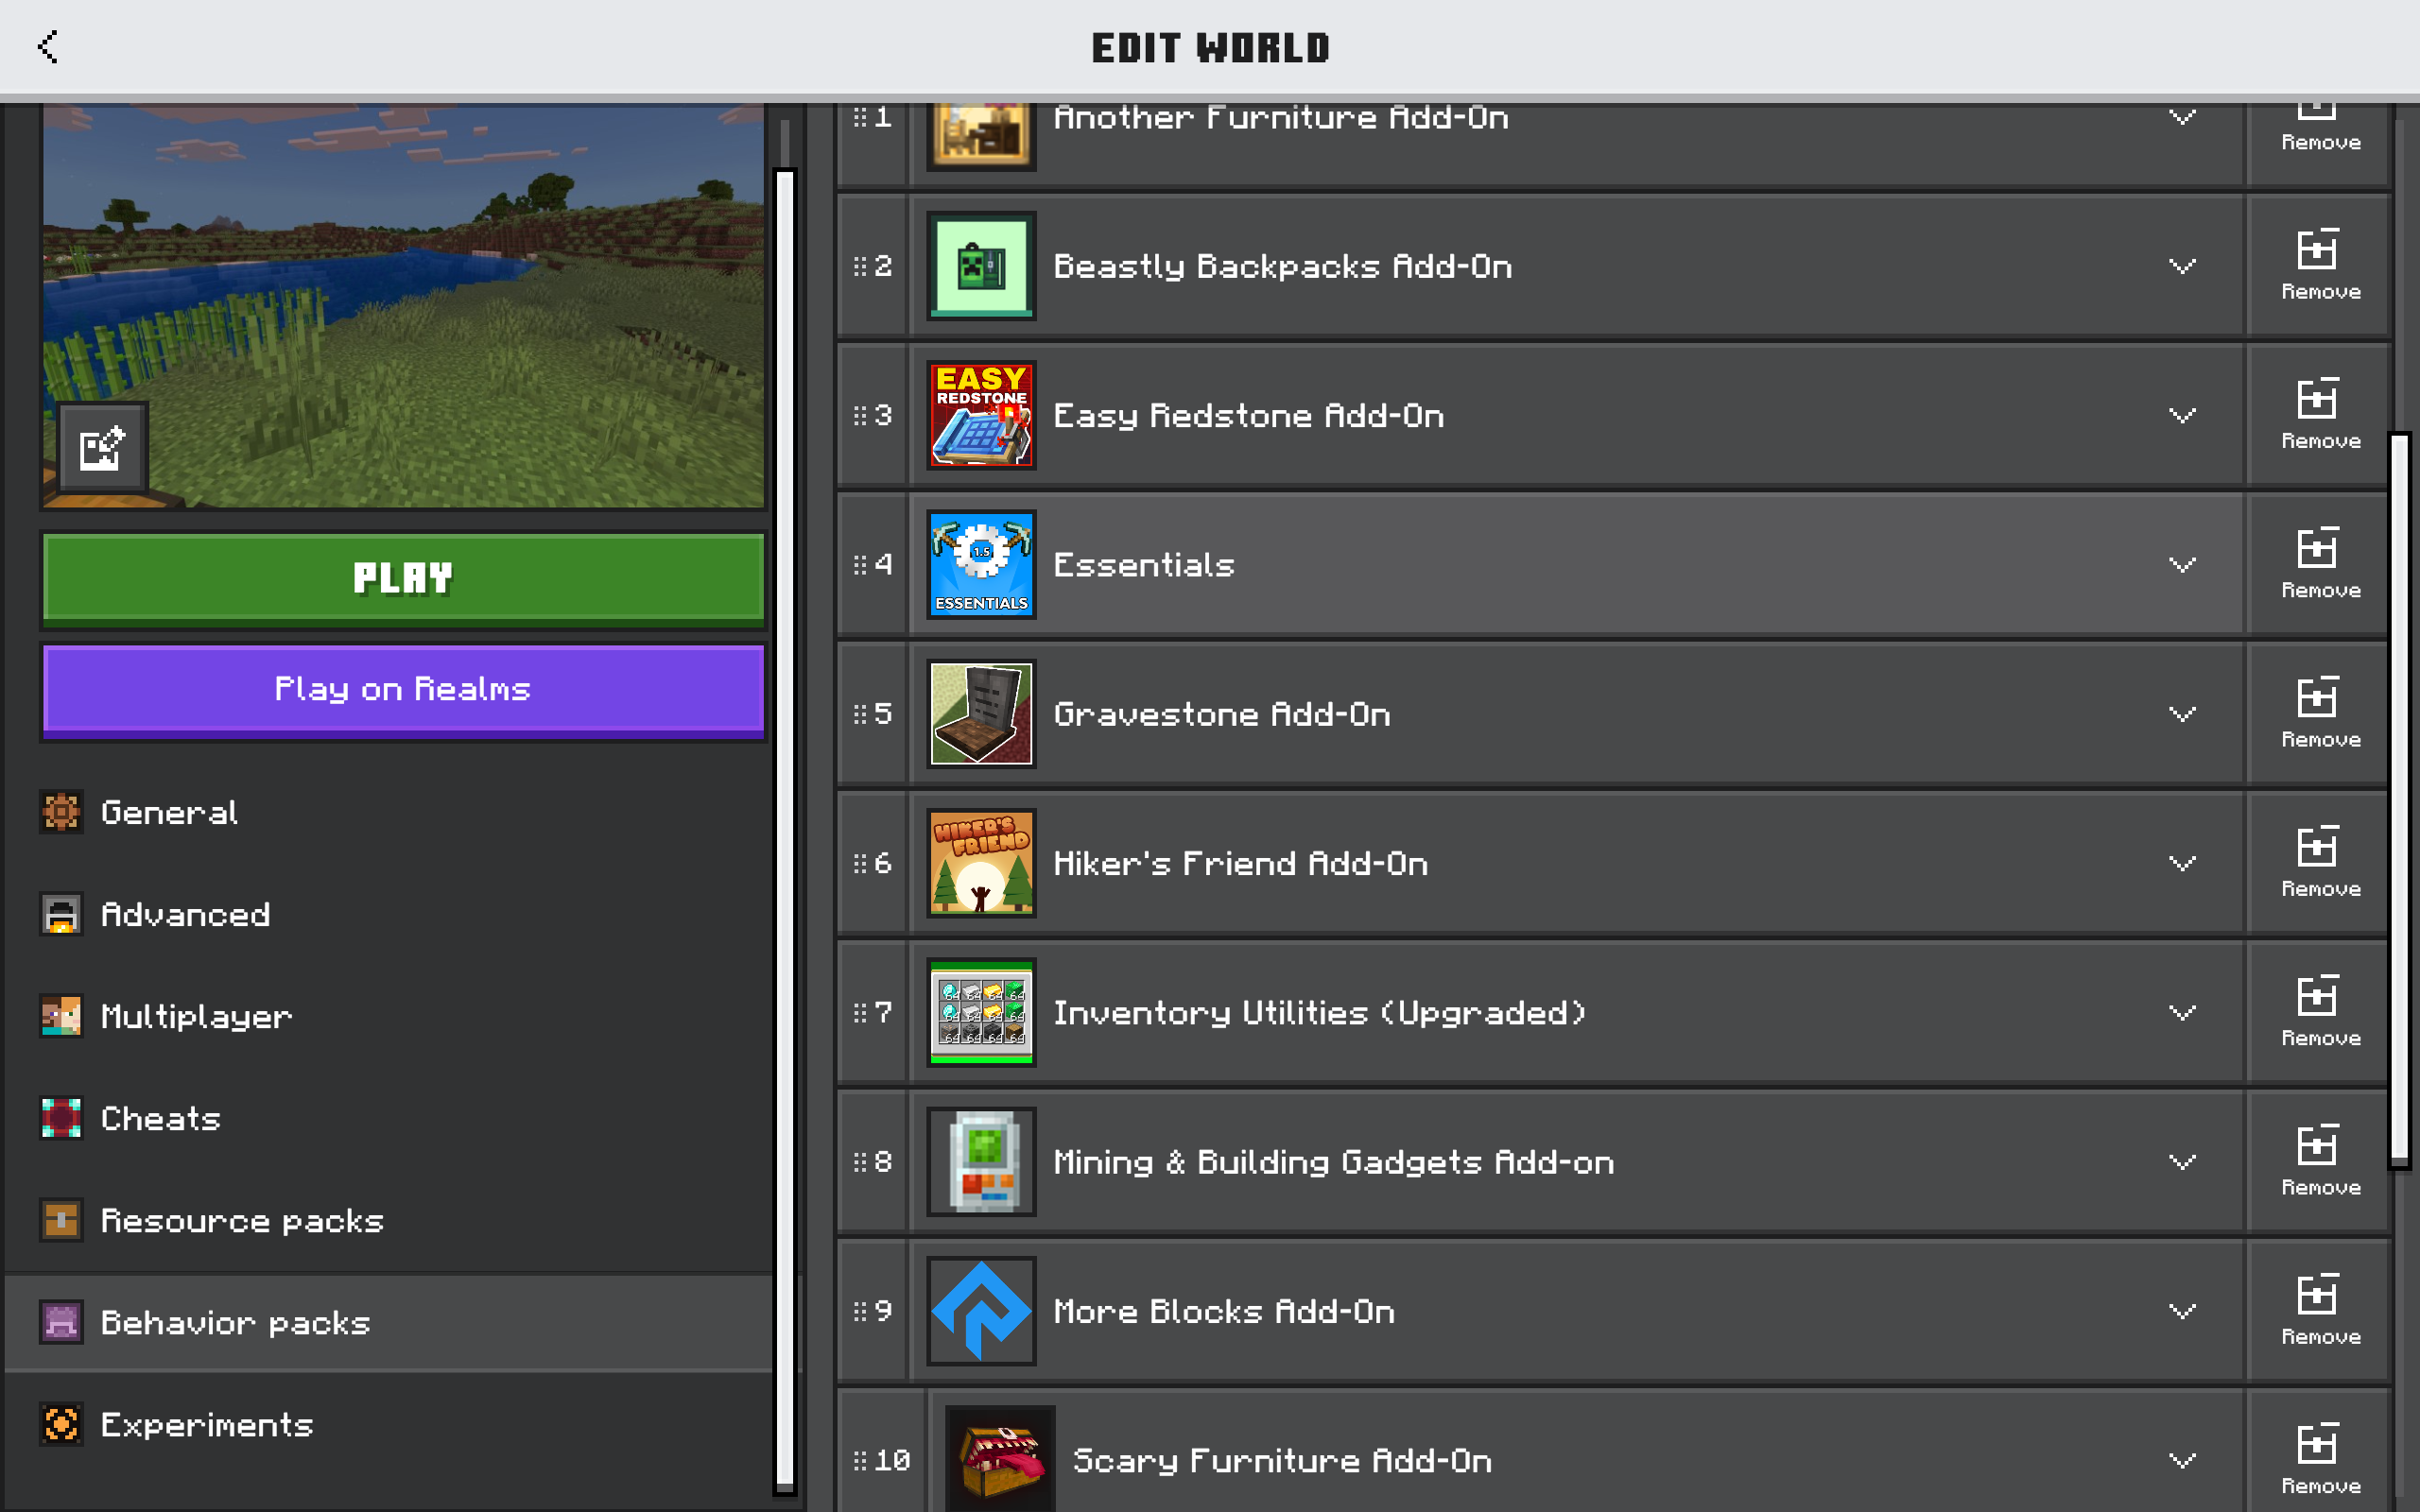Click the Inventory Utilities pack icon
The height and width of the screenshot is (1512, 2420).
pos(981,1012)
